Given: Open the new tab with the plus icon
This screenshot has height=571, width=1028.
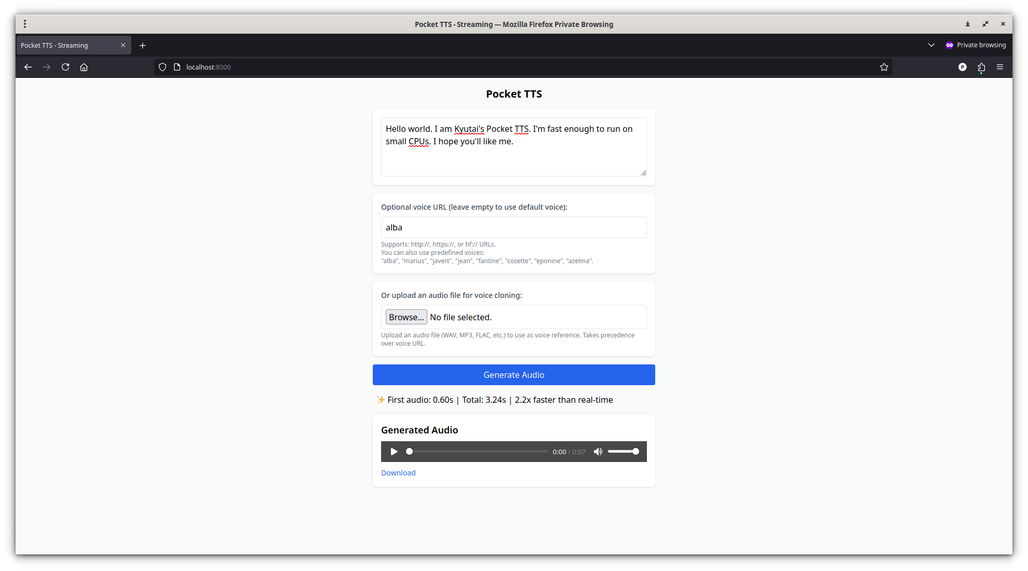Looking at the screenshot, I should (143, 46).
